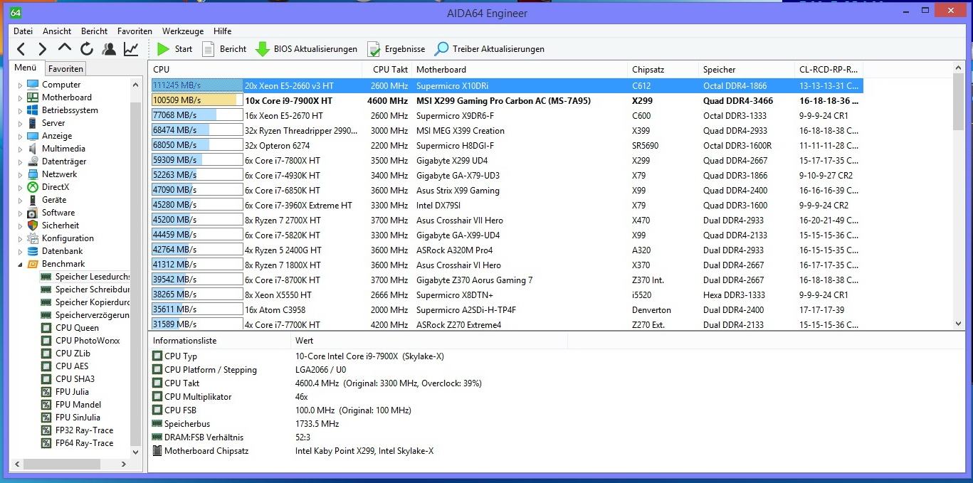Expand the Computer tree node
This screenshot has height=483, width=973.
20,85
